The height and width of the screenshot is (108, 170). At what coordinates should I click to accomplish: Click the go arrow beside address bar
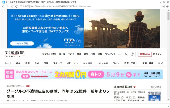167,6
